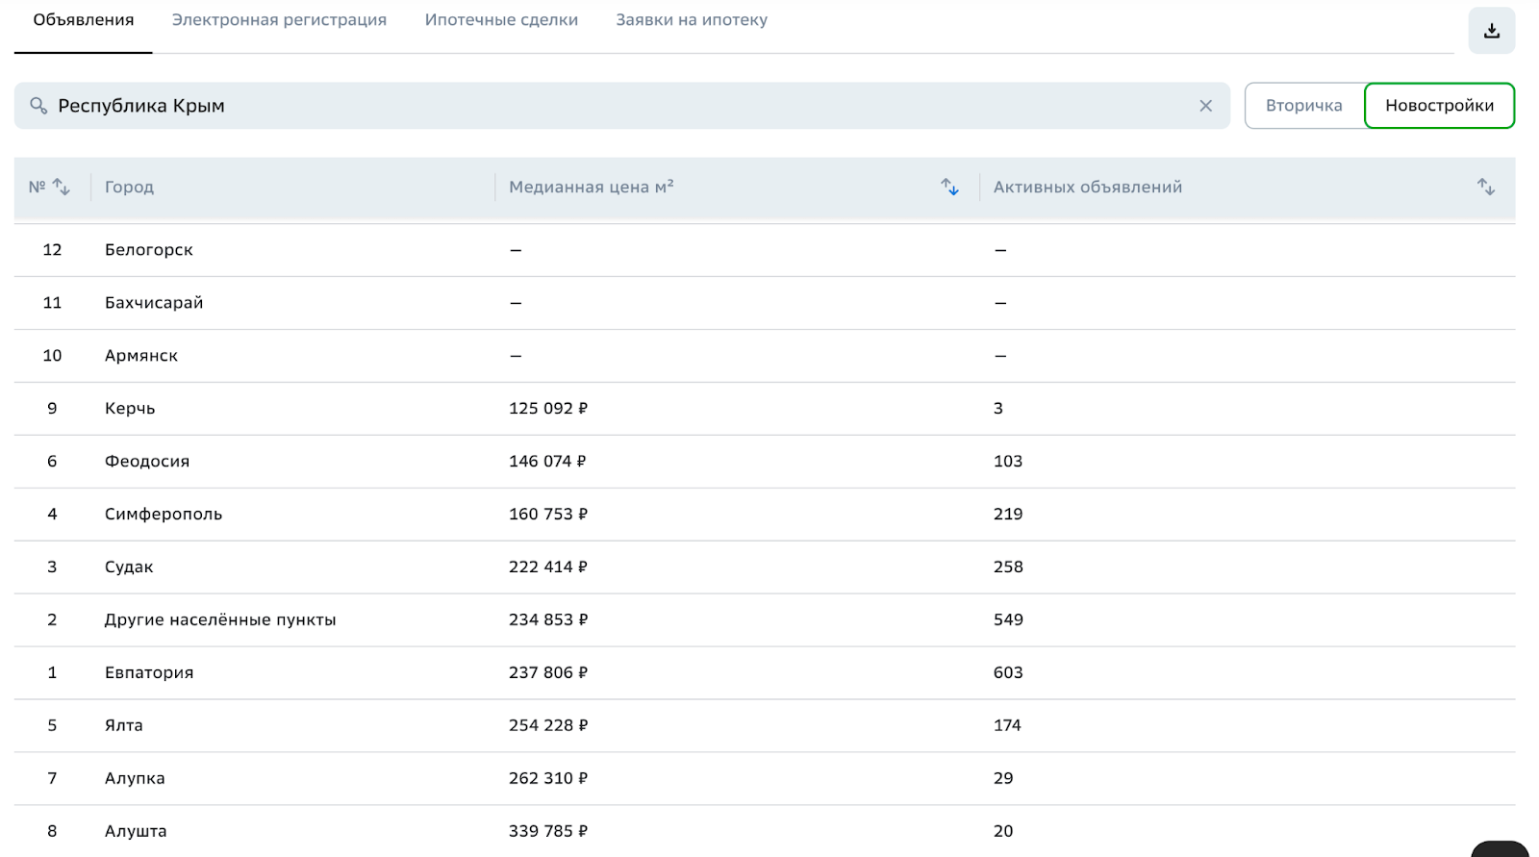Select the Алушта city name
The width and height of the screenshot is (1539, 857).
[136, 832]
